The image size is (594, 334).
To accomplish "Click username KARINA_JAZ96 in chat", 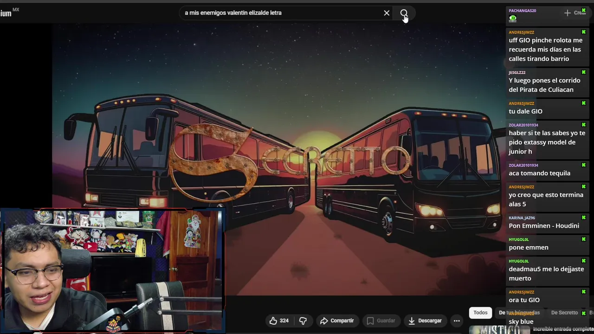I will (x=522, y=218).
